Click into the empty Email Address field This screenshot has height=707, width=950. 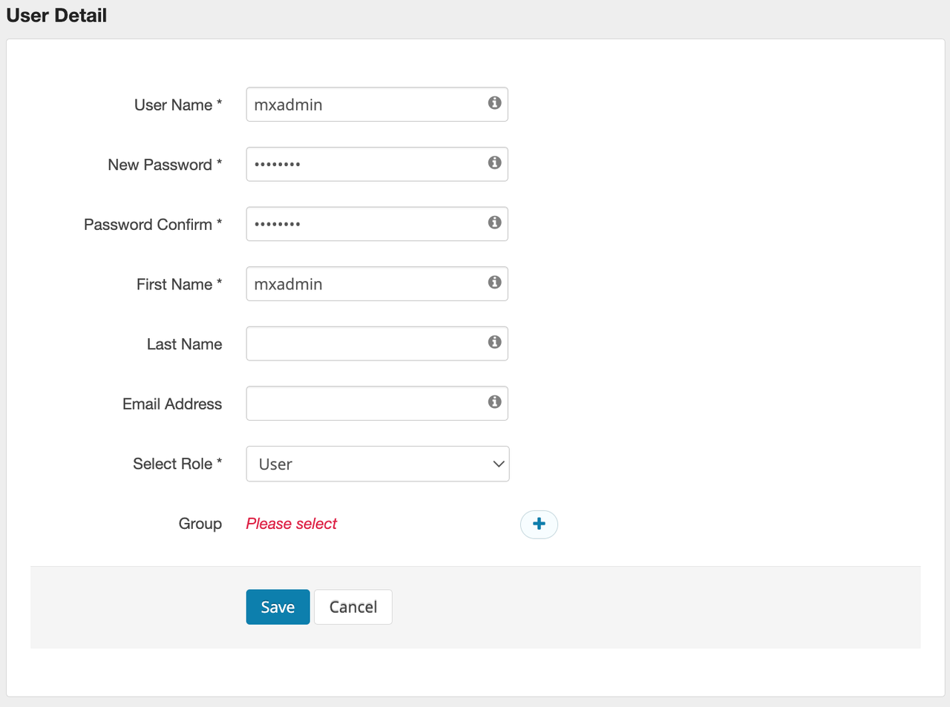click(377, 404)
